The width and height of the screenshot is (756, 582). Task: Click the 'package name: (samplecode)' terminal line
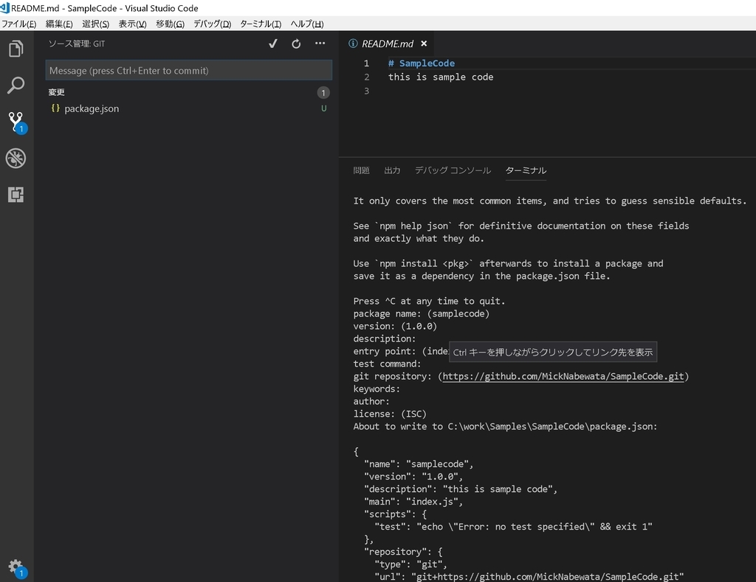pyautogui.click(x=421, y=313)
